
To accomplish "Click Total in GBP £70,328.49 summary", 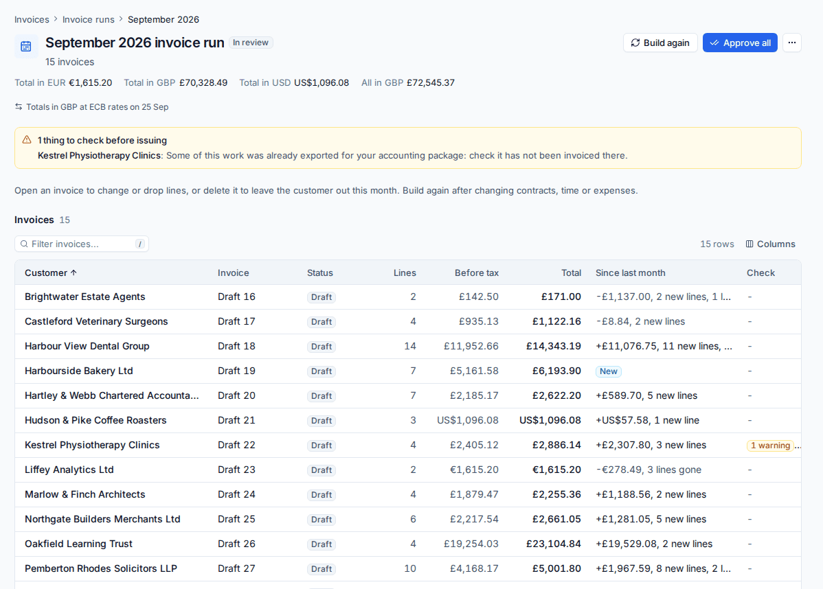I will tap(175, 83).
